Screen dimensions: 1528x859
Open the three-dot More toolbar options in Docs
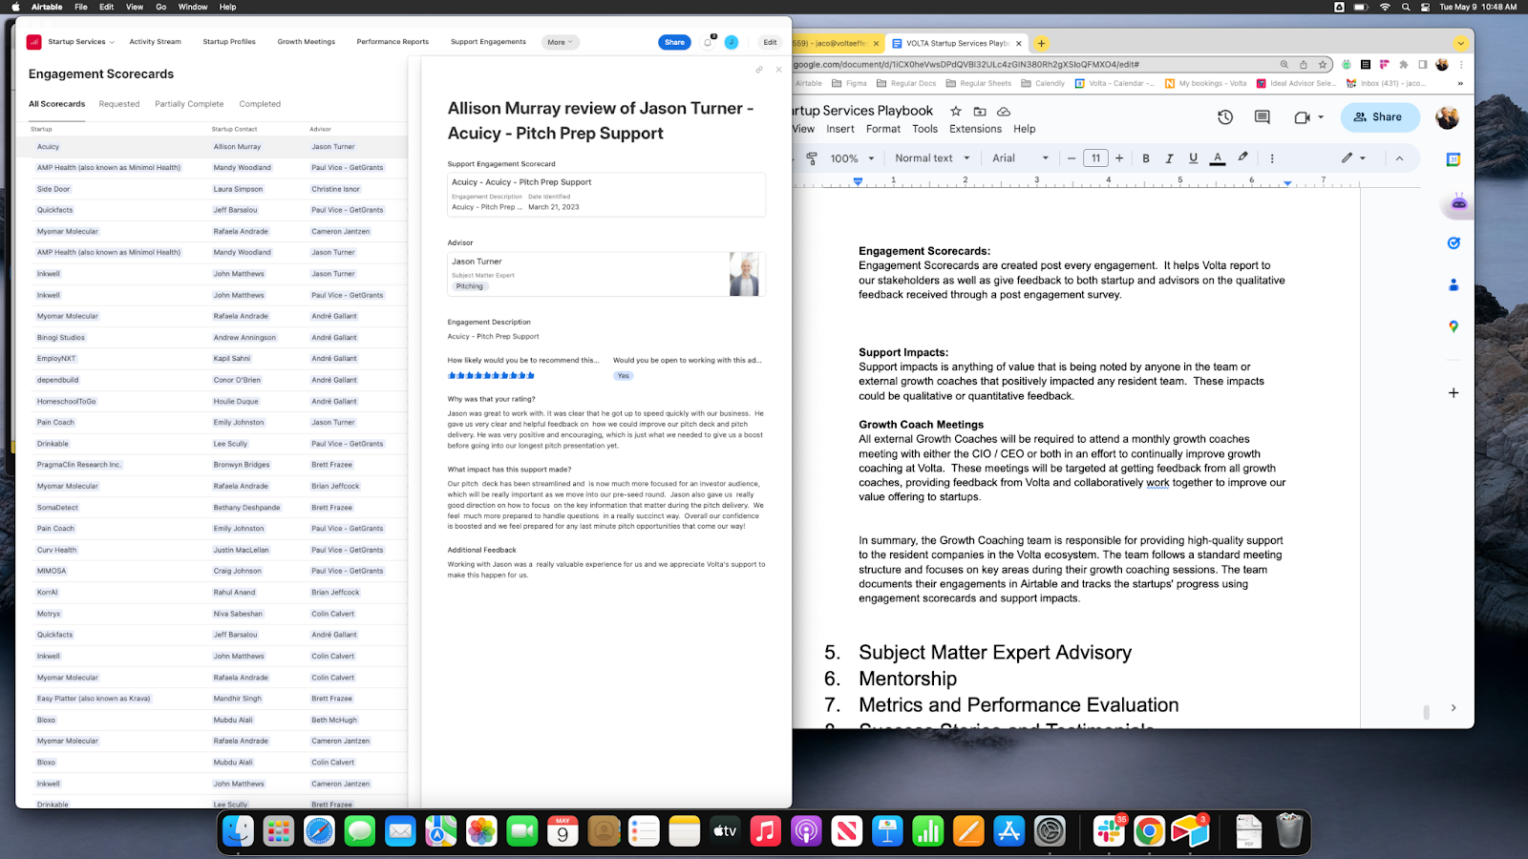[x=1272, y=158]
